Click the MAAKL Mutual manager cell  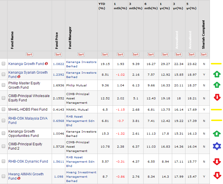[x=77, y=110]
